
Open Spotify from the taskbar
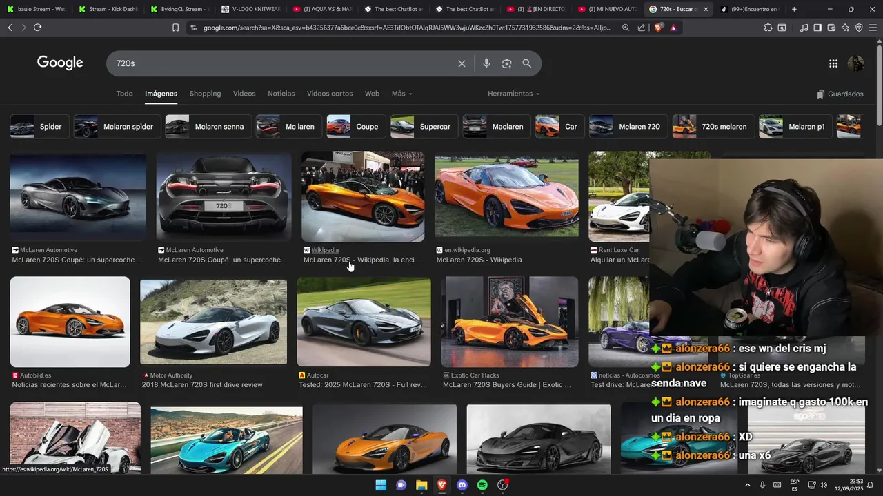coord(482,485)
